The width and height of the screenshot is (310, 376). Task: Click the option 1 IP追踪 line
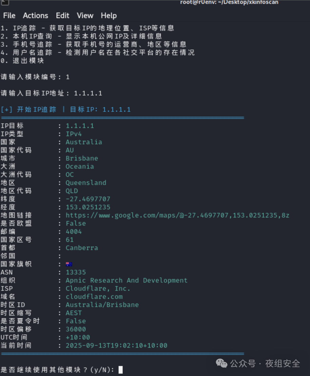pos(87,28)
